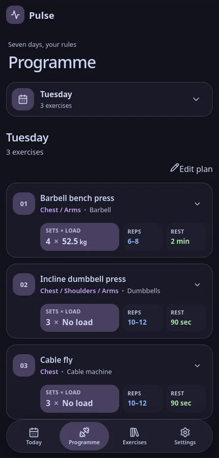Click the 01 number badge
The image size is (219, 458).
pyautogui.click(x=24, y=204)
